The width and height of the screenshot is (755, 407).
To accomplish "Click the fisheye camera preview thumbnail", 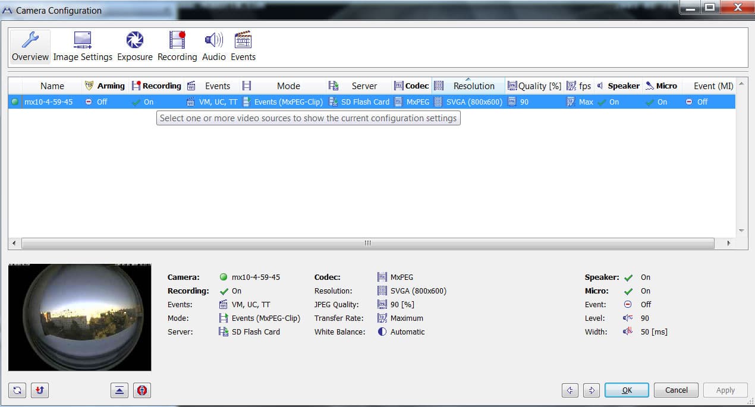I will (x=80, y=317).
